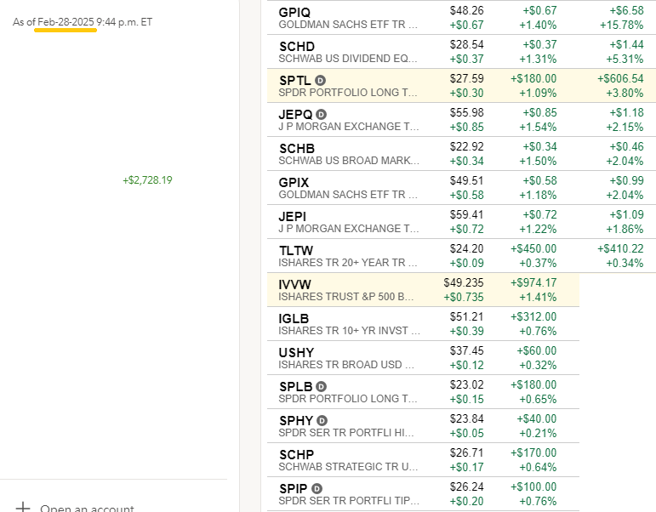
Task: Click JEPI last price $59.41
Action: [x=466, y=214]
